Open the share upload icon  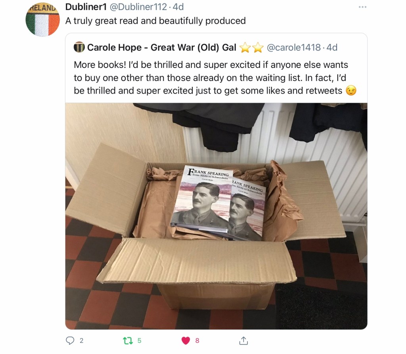243,341
